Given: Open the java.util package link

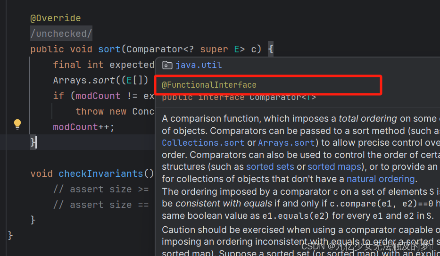Looking at the screenshot, I should (199, 65).
